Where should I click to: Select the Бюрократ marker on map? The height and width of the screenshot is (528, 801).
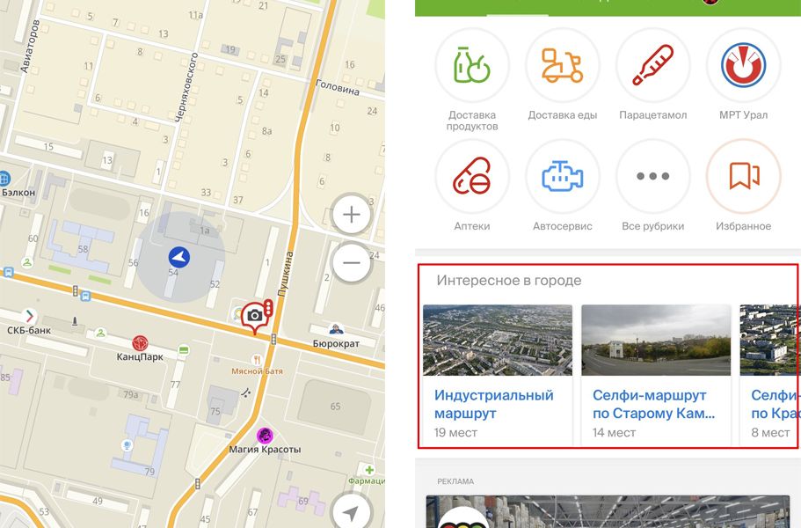pos(336,328)
